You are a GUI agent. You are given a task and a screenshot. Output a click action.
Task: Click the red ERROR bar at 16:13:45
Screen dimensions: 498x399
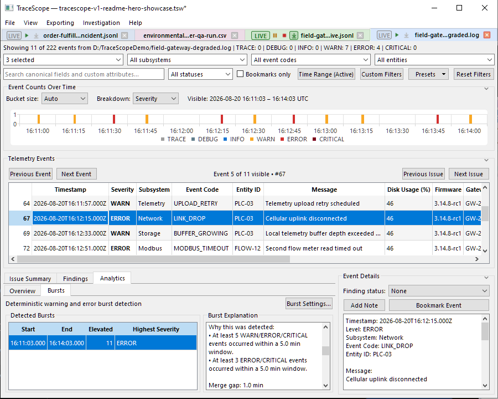[x=438, y=119]
